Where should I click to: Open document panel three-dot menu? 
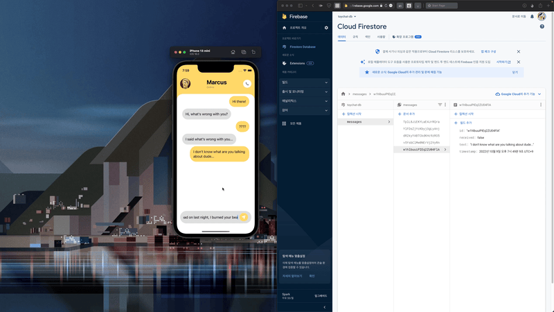pos(541,105)
